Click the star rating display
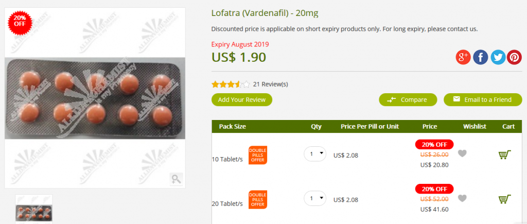Screen dimensions: 527x224 [x=231, y=84]
